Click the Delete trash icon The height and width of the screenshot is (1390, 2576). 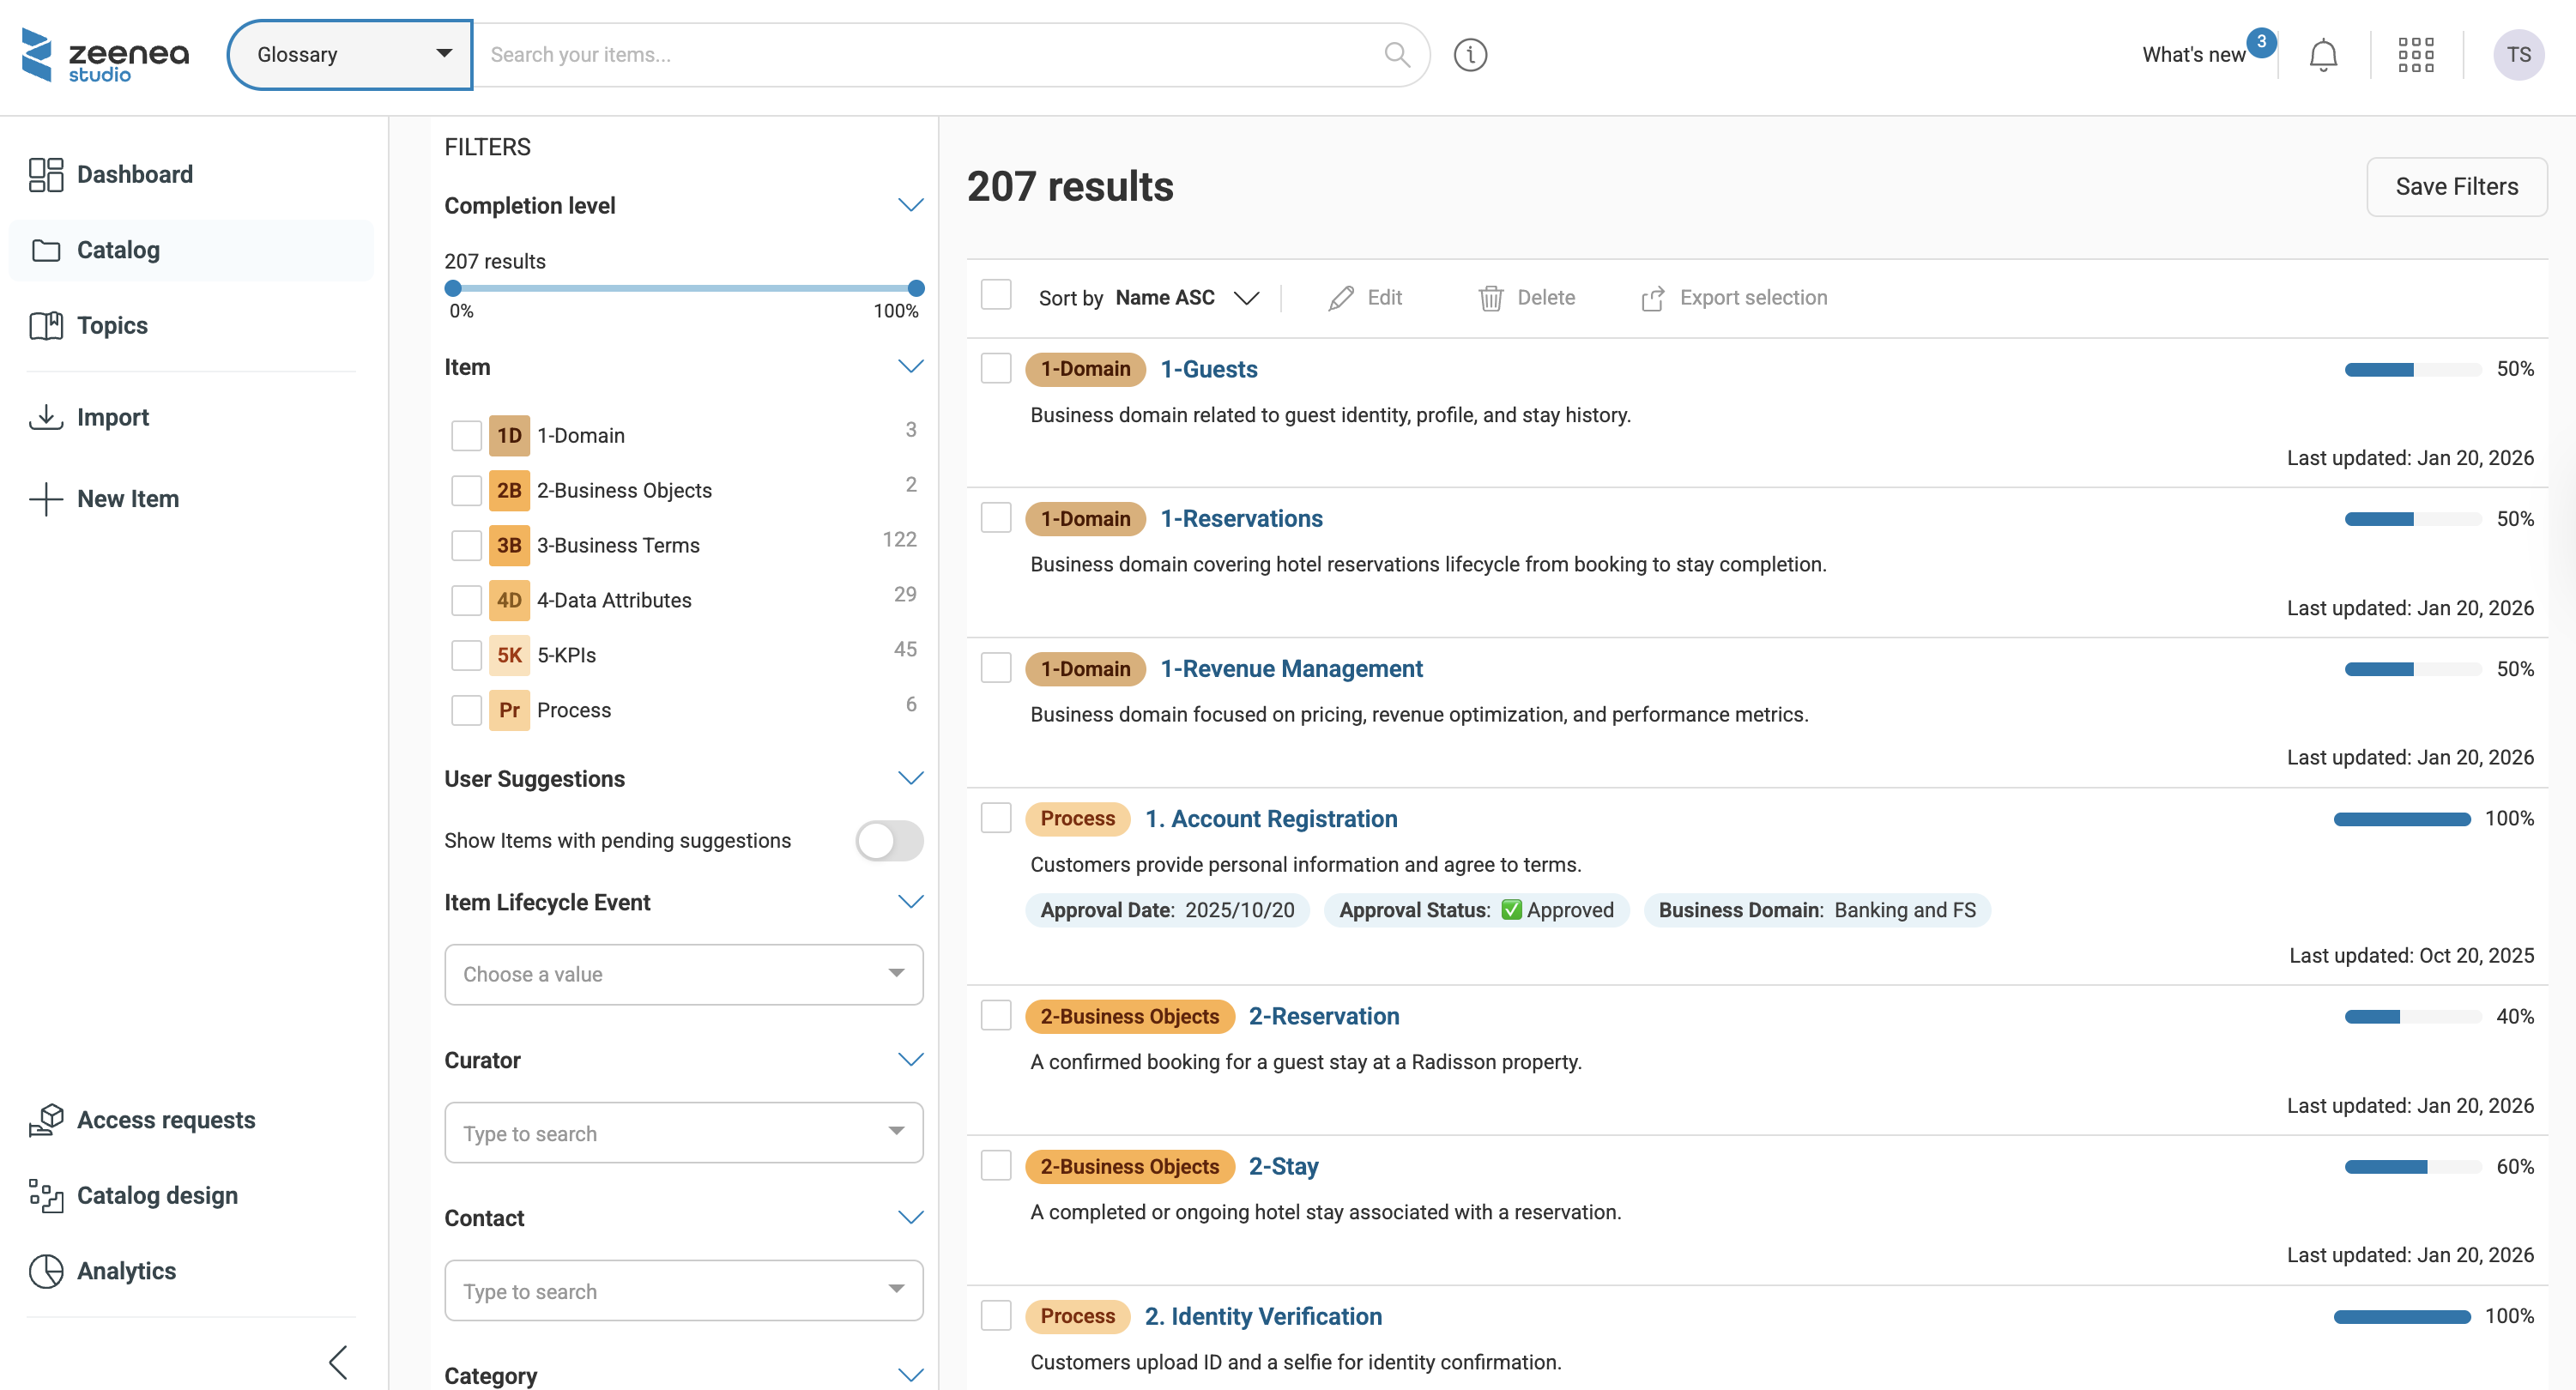click(1490, 298)
